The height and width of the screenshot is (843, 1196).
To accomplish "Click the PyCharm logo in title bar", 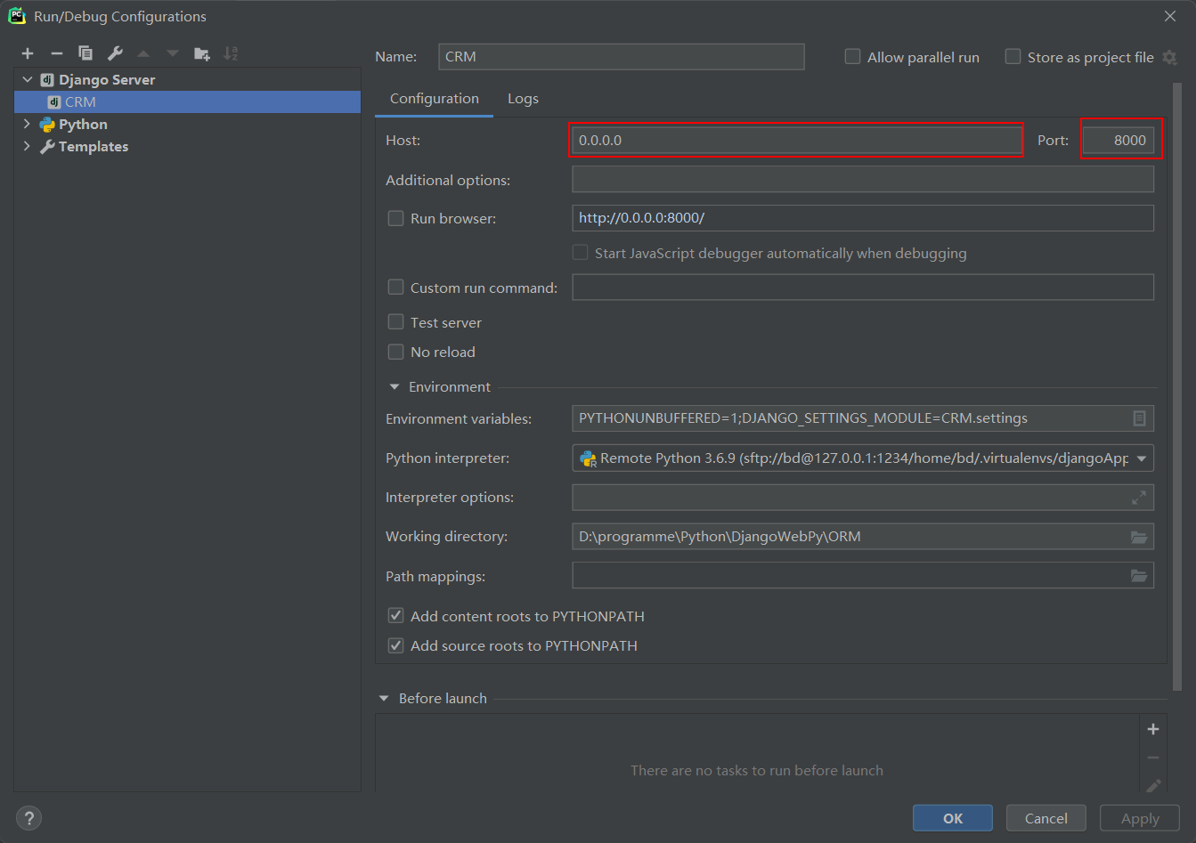I will click(17, 16).
